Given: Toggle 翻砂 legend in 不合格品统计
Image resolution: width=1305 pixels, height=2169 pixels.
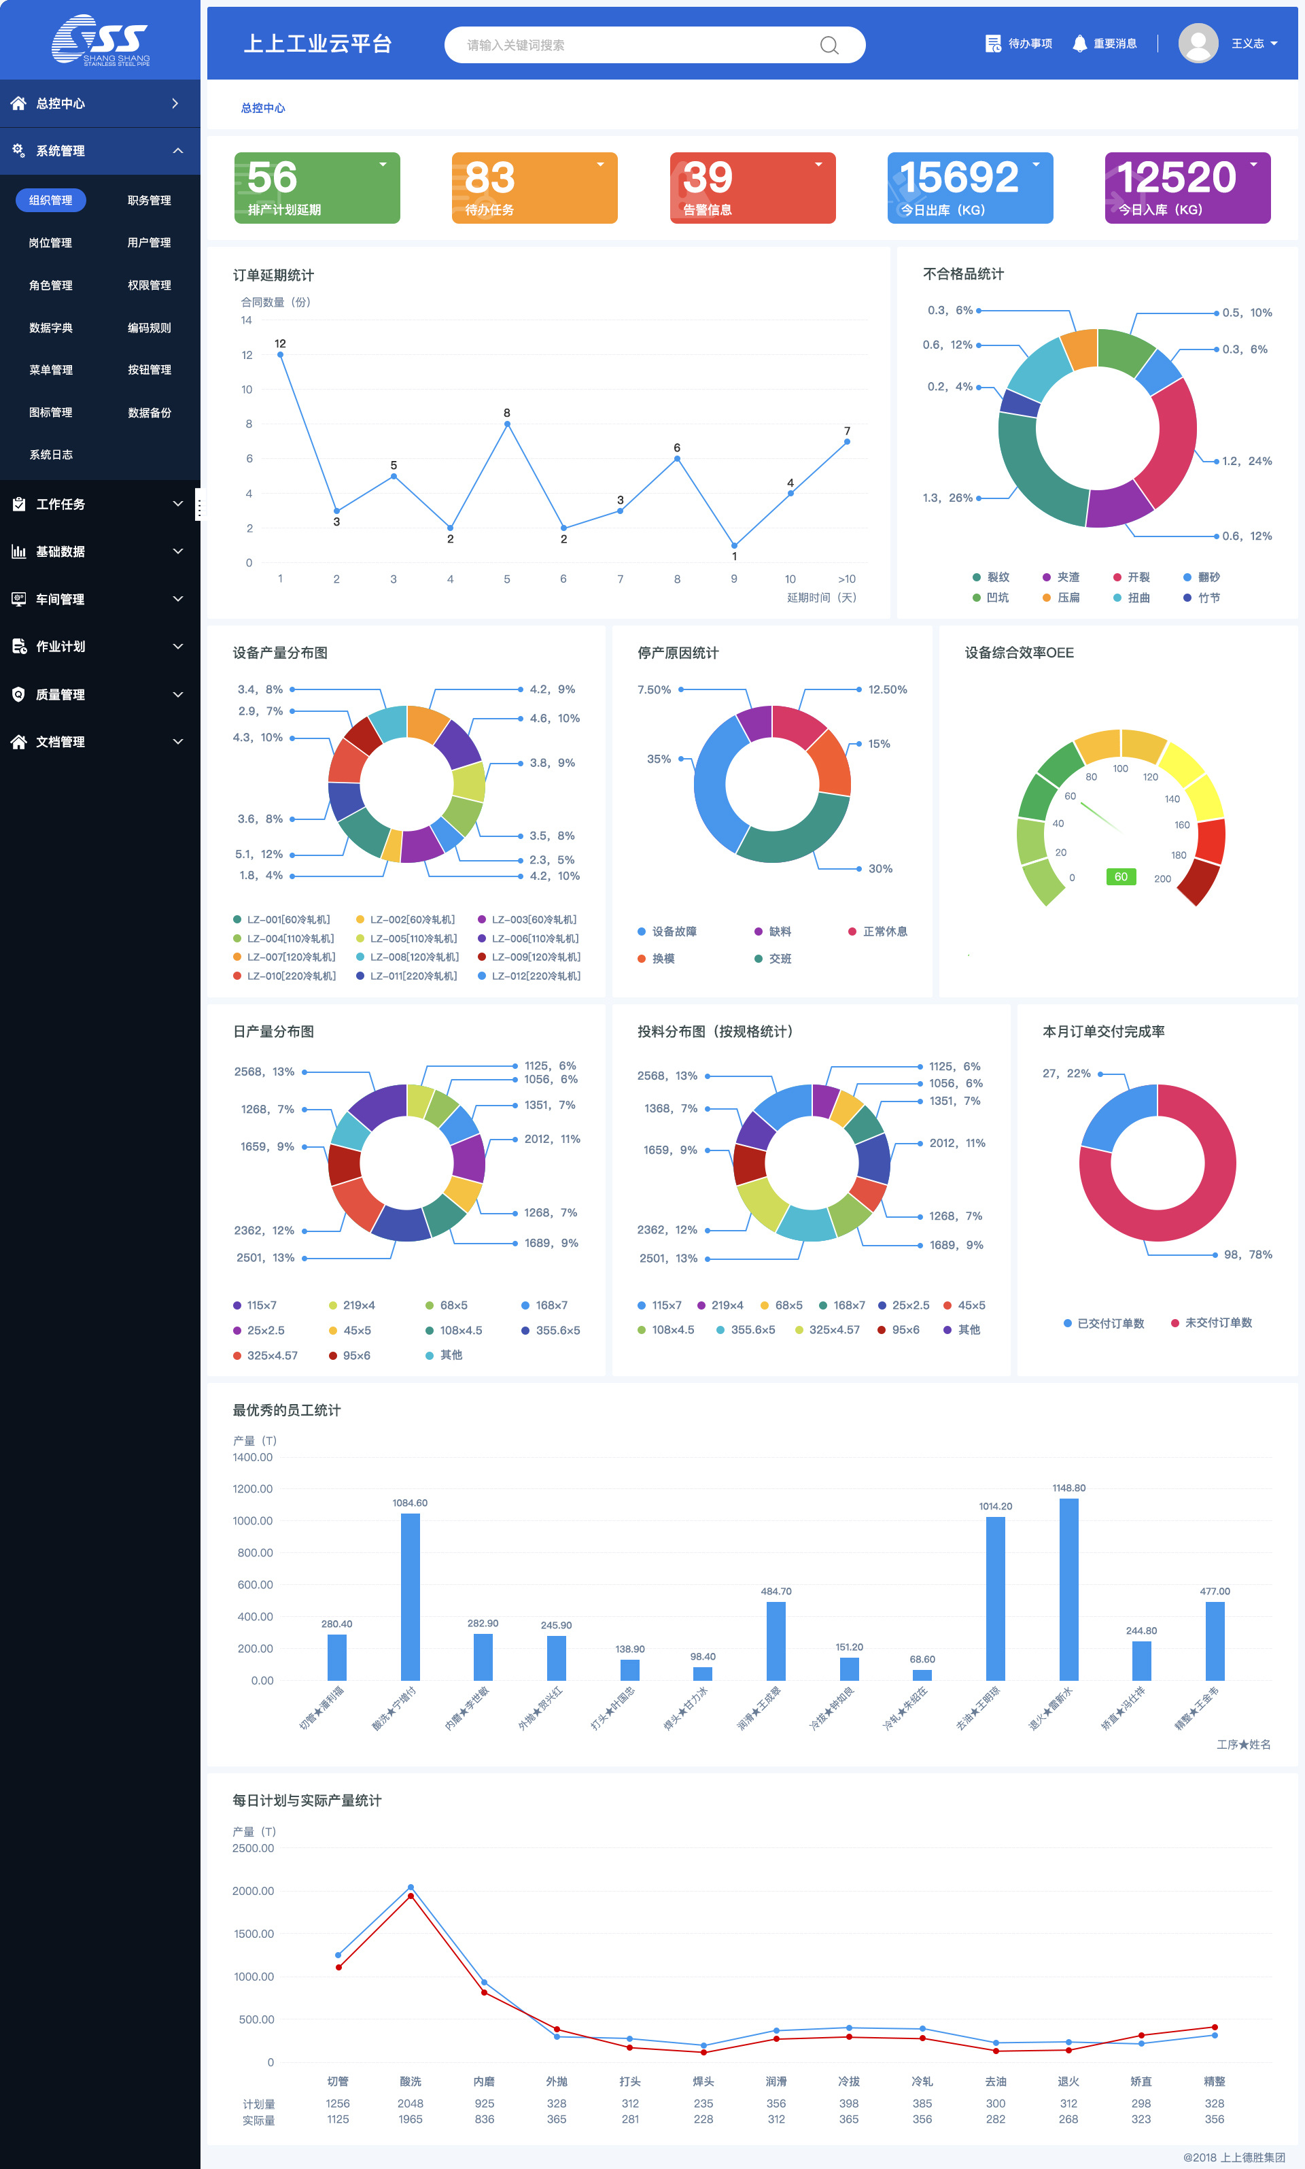Looking at the screenshot, I should click(1202, 577).
